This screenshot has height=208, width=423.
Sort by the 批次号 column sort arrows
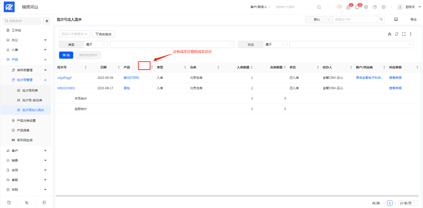click(x=86, y=67)
